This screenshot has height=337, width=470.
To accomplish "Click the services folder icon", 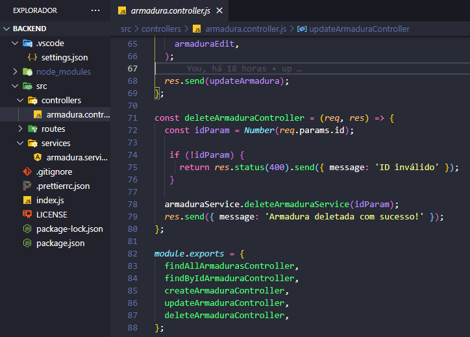I will pyautogui.click(x=32, y=143).
